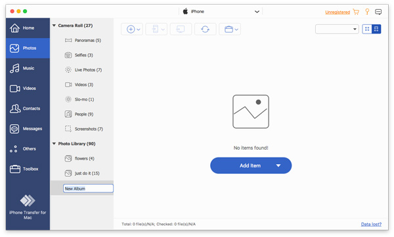Click the key register icon
This screenshot has height=237, width=394.
click(367, 12)
